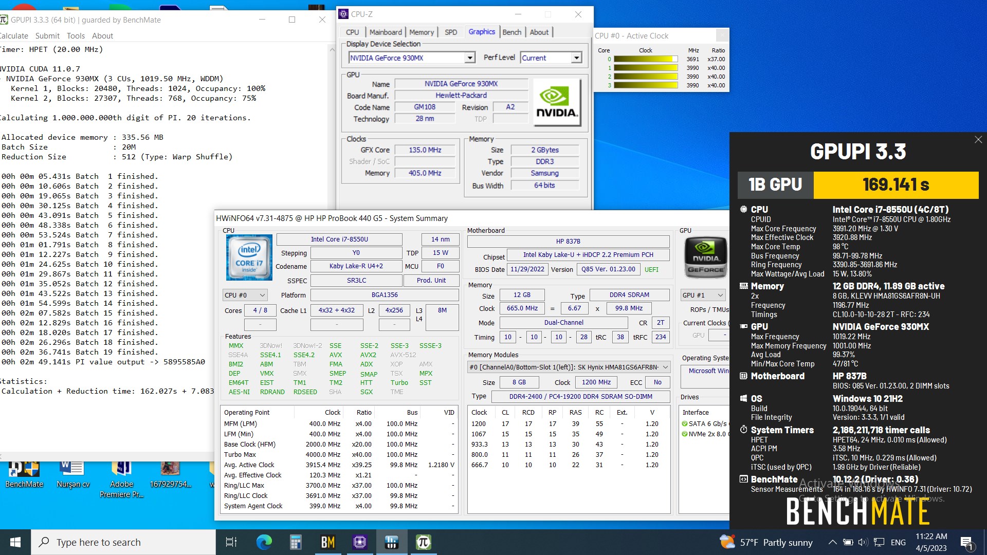
Task: Switch to HWiNFO taskbar icon
Action: tap(391, 542)
